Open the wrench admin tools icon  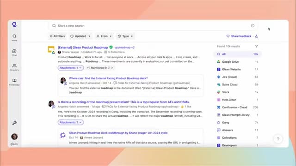(x=14, y=123)
